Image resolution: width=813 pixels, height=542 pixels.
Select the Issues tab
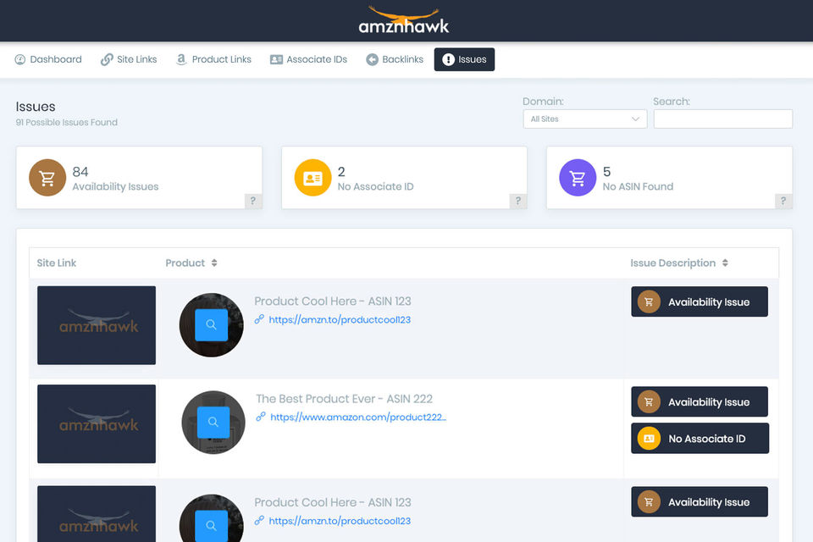click(464, 59)
